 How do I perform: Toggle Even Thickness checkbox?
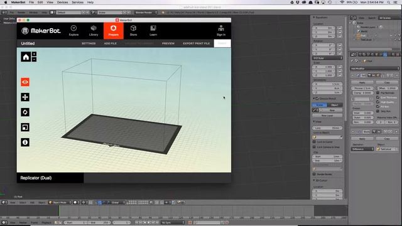378,97
